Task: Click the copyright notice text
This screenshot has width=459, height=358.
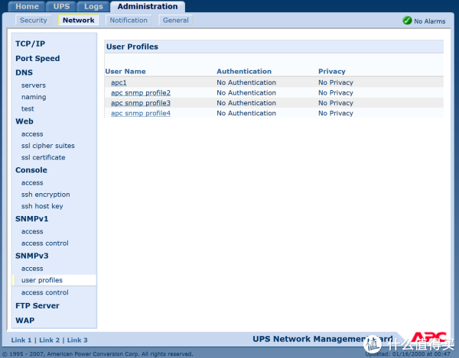Action: click(97, 354)
